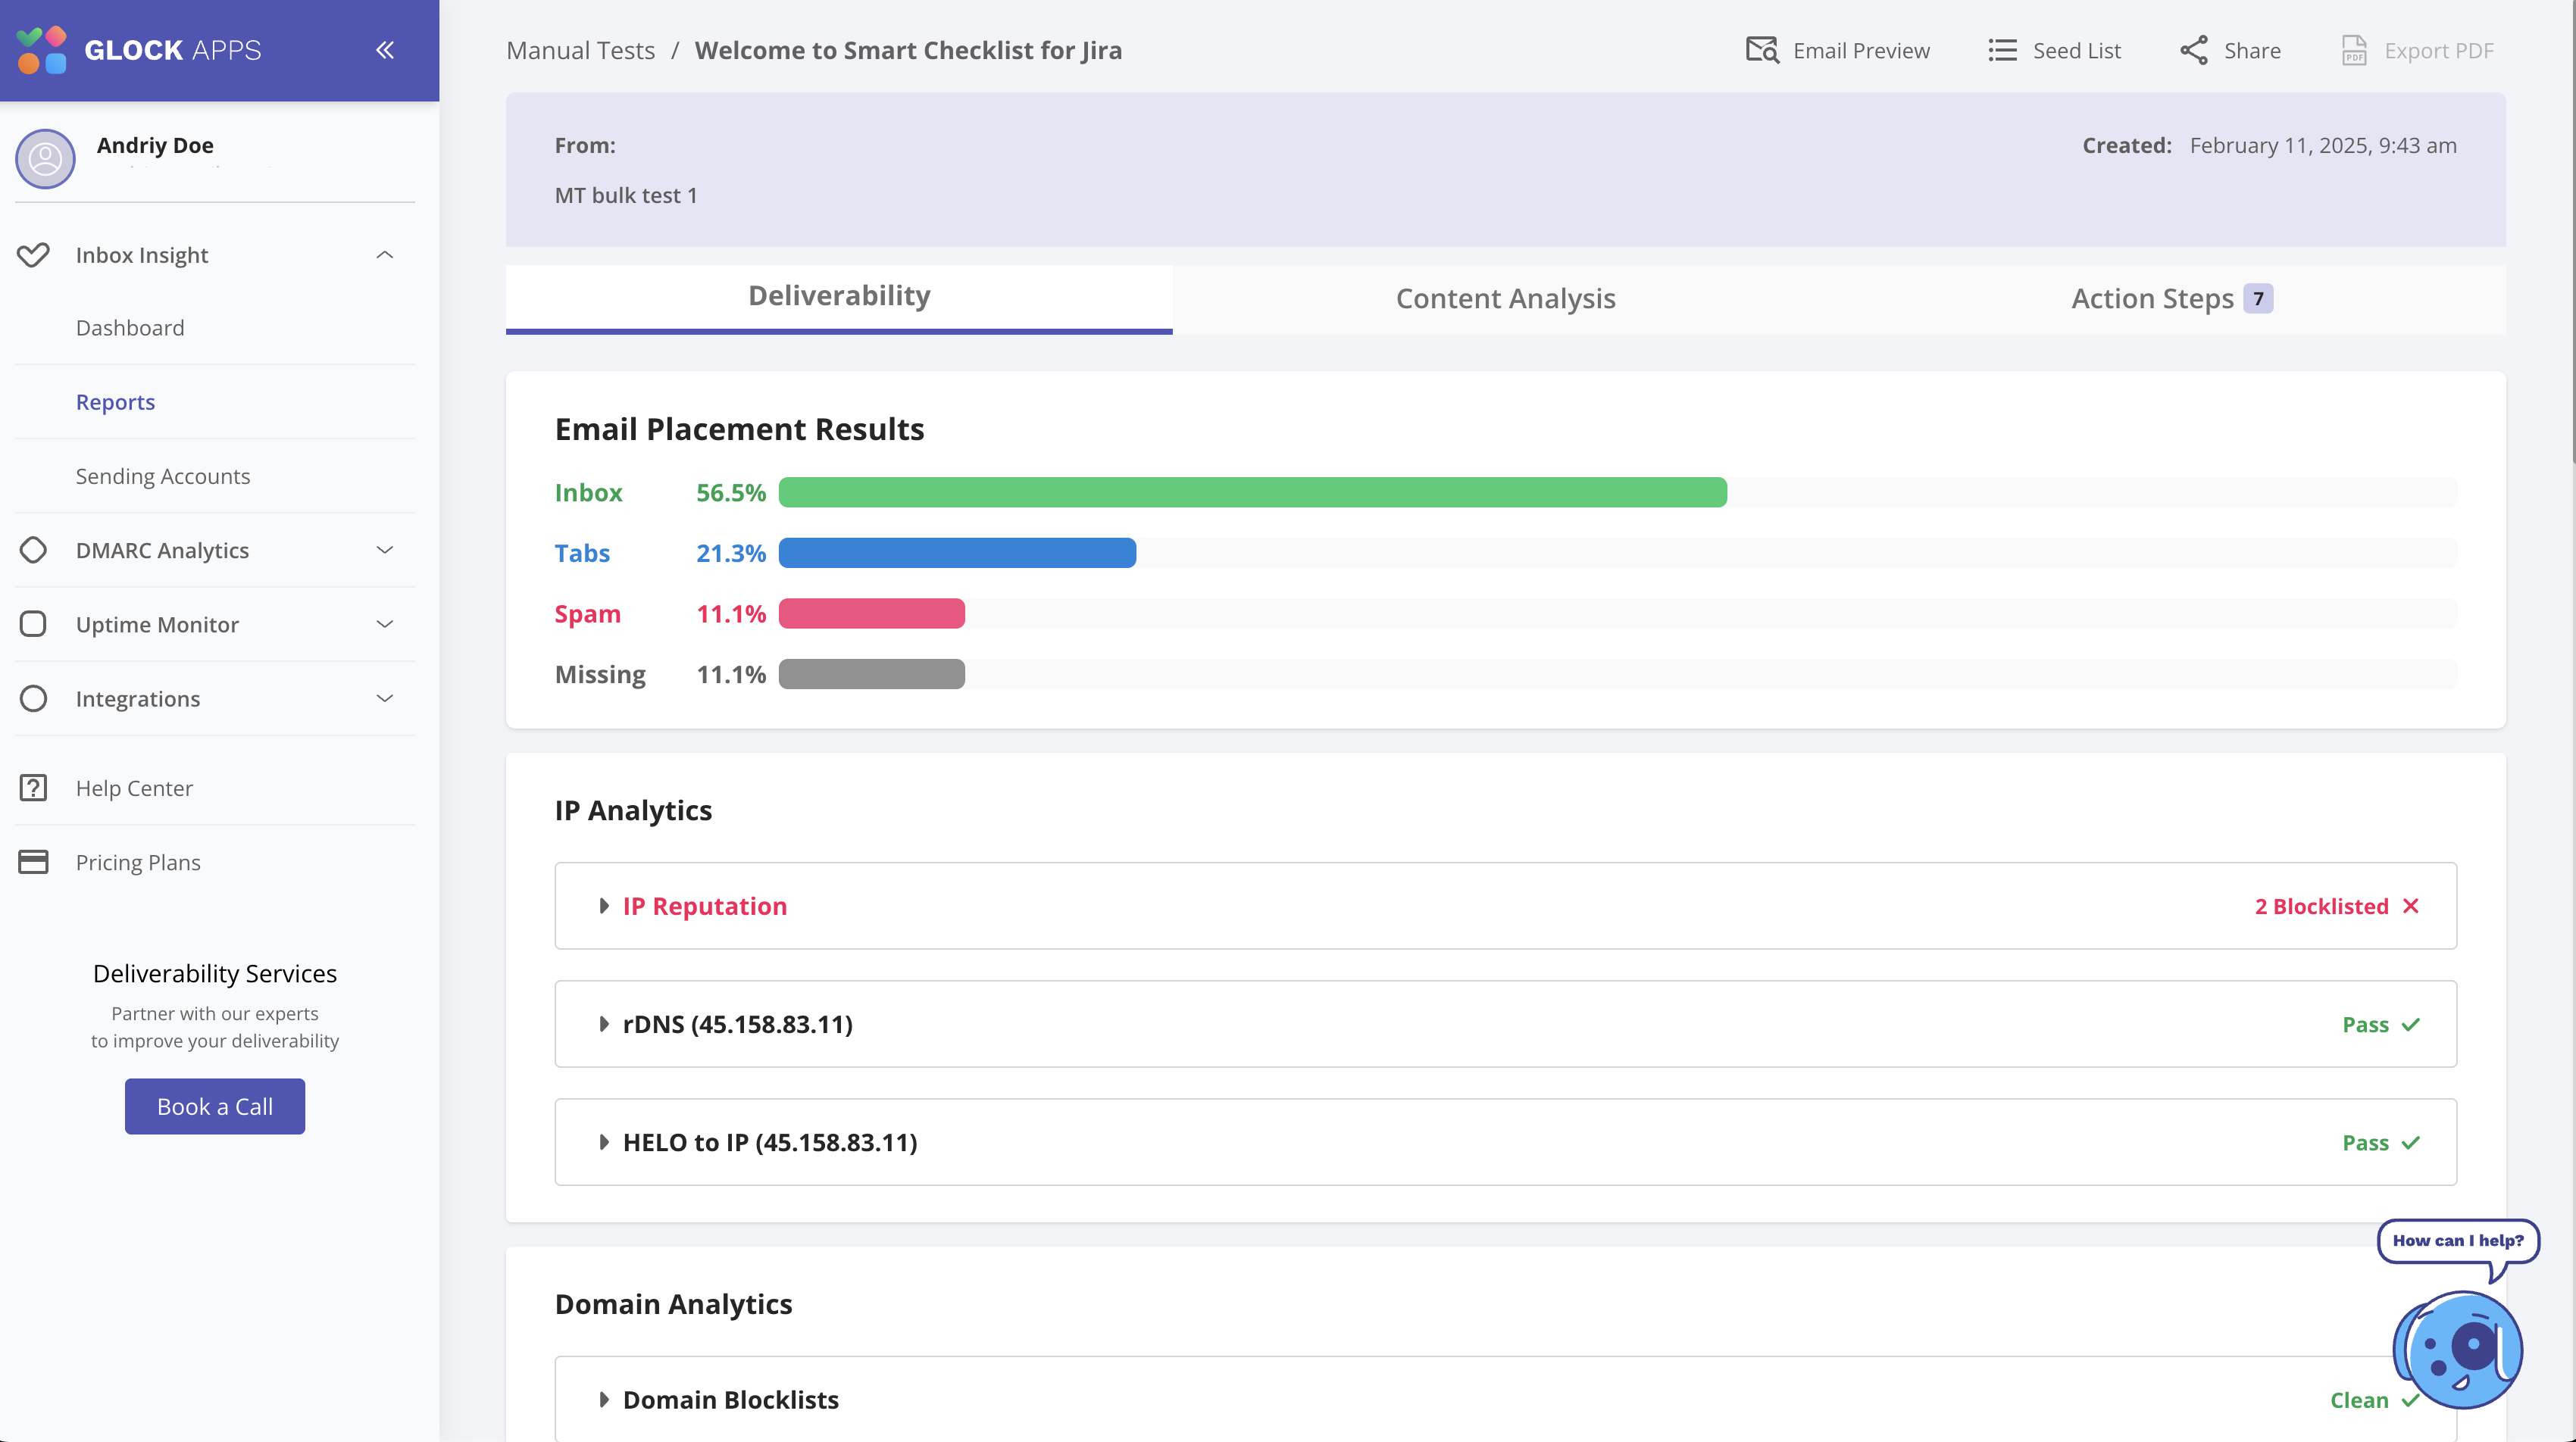Image resolution: width=2576 pixels, height=1442 pixels.
Task: Click the Andriy Doe user avatar
Action: [45, 159]
